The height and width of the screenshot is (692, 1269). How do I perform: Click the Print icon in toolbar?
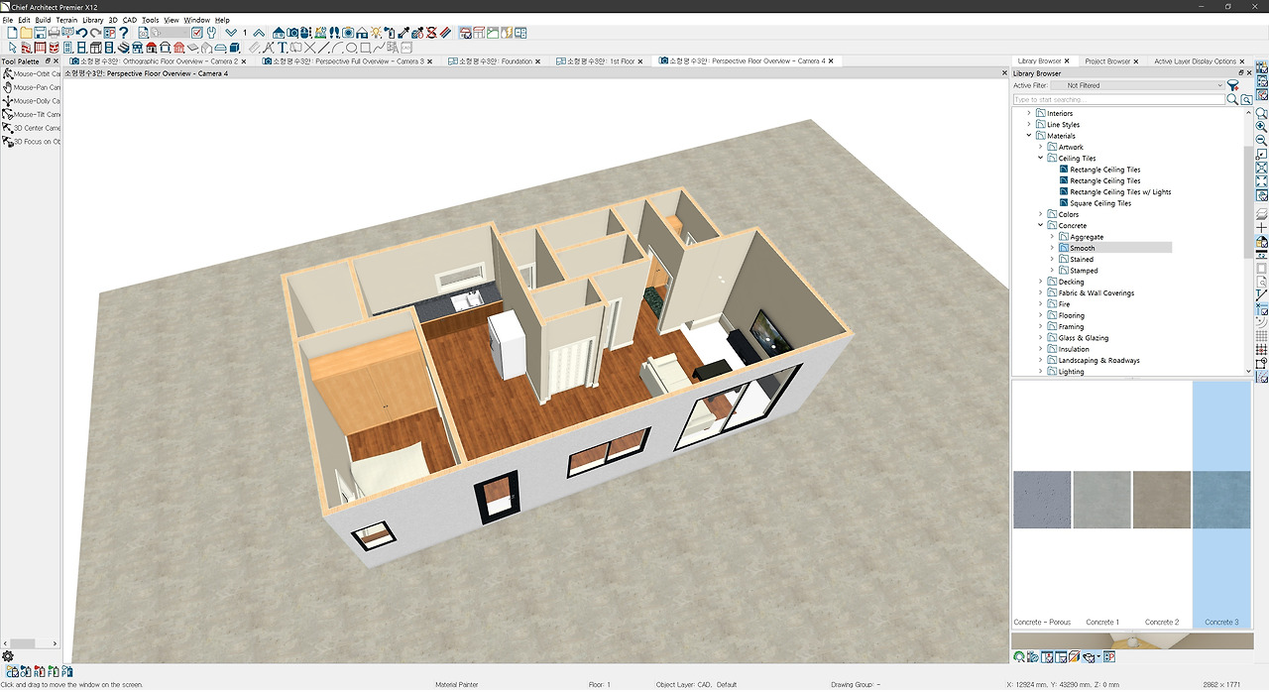point(54,33)
